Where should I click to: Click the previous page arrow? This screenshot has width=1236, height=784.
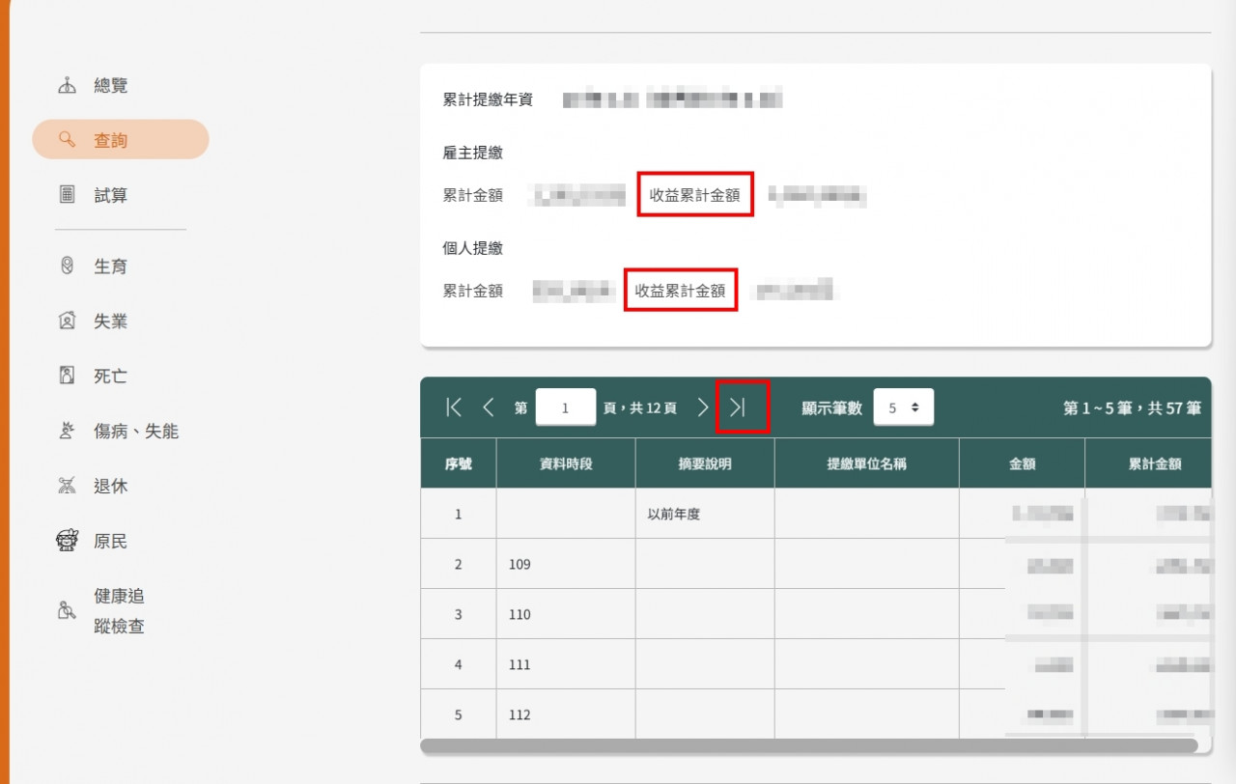click(x=489, y=406)
